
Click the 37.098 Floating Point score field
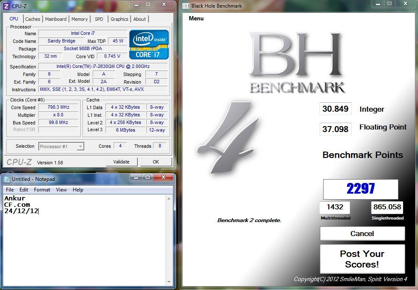[336, 129]
